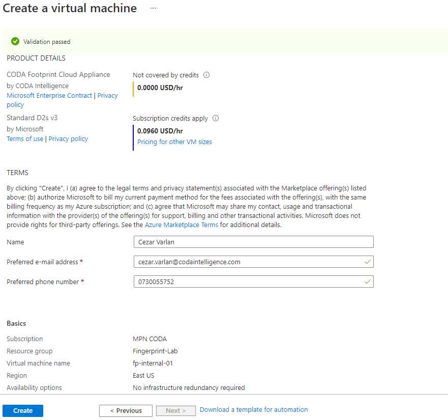Click the Standard D2s v3 size text
448x420 pixels.
[32, 118]
